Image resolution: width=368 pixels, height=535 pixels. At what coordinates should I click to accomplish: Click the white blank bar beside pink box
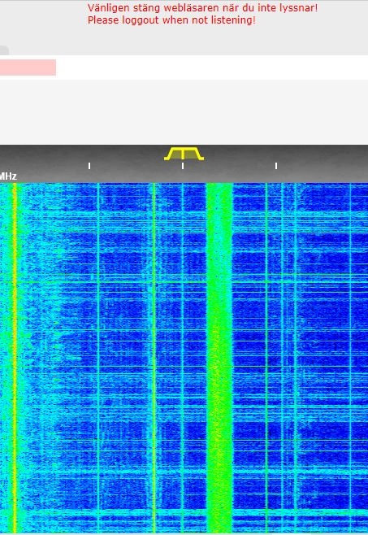(212, 67)
